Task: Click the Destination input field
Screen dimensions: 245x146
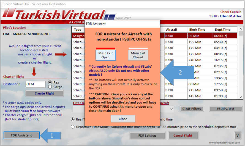Action: tap(36, 84)
